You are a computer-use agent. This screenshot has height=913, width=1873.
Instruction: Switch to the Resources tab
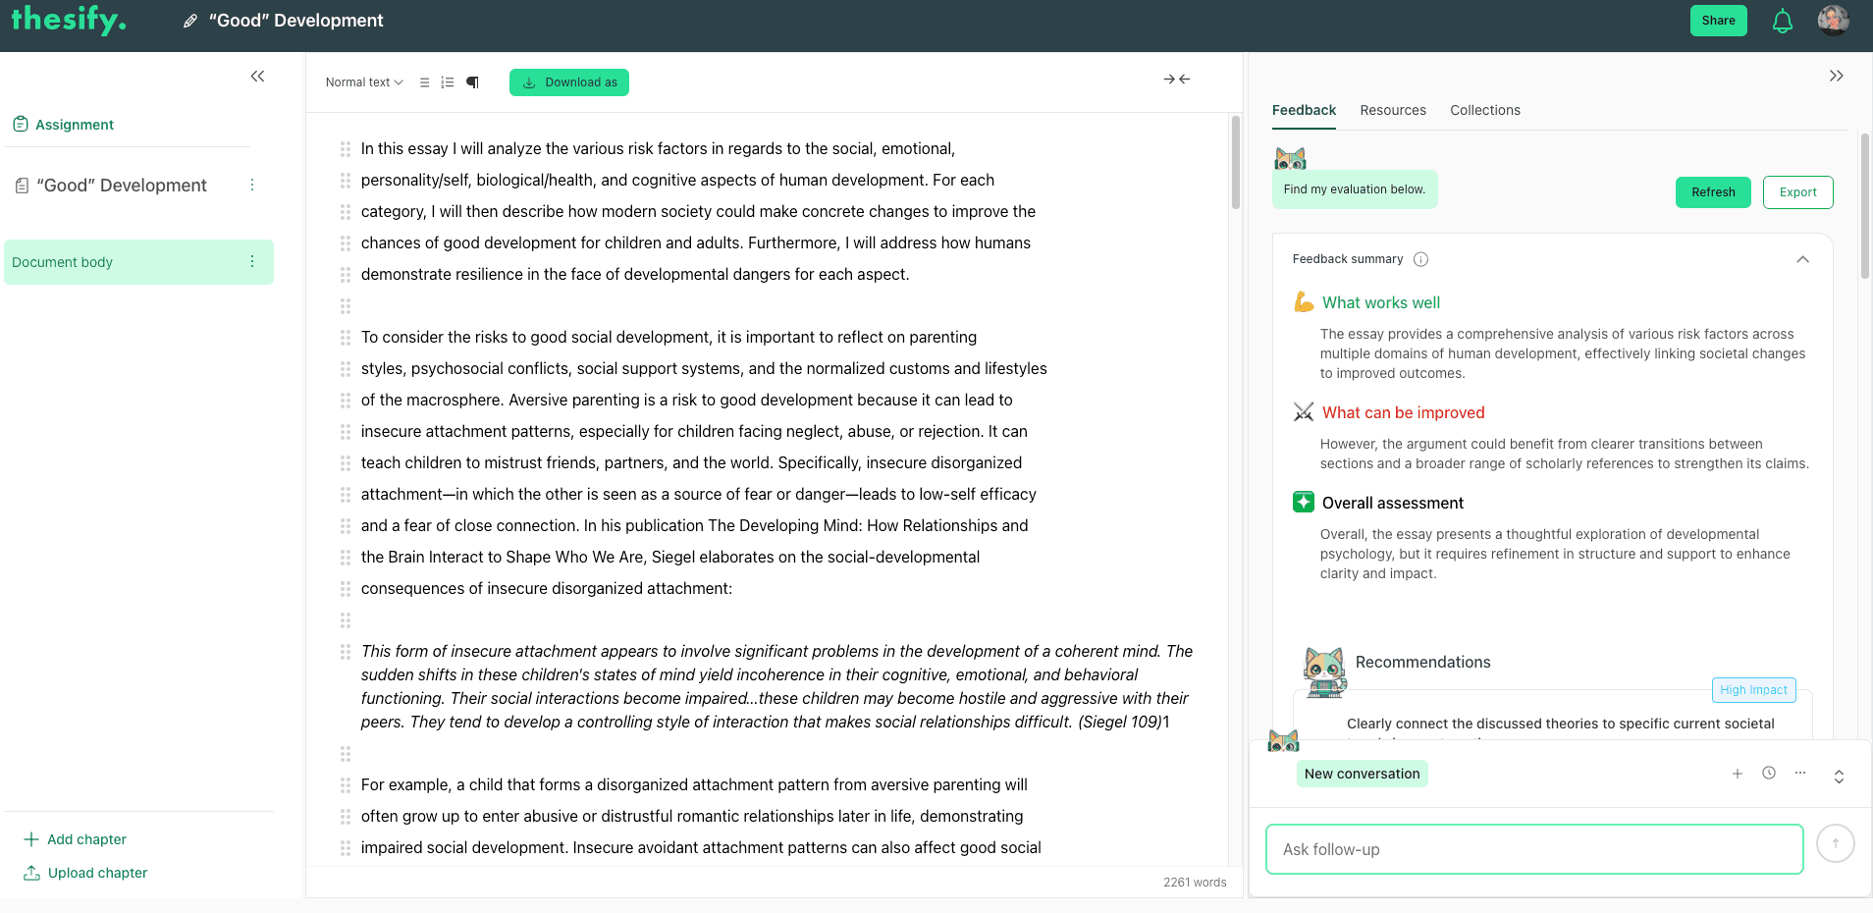pyautogui.click(x=1392, y=110)
